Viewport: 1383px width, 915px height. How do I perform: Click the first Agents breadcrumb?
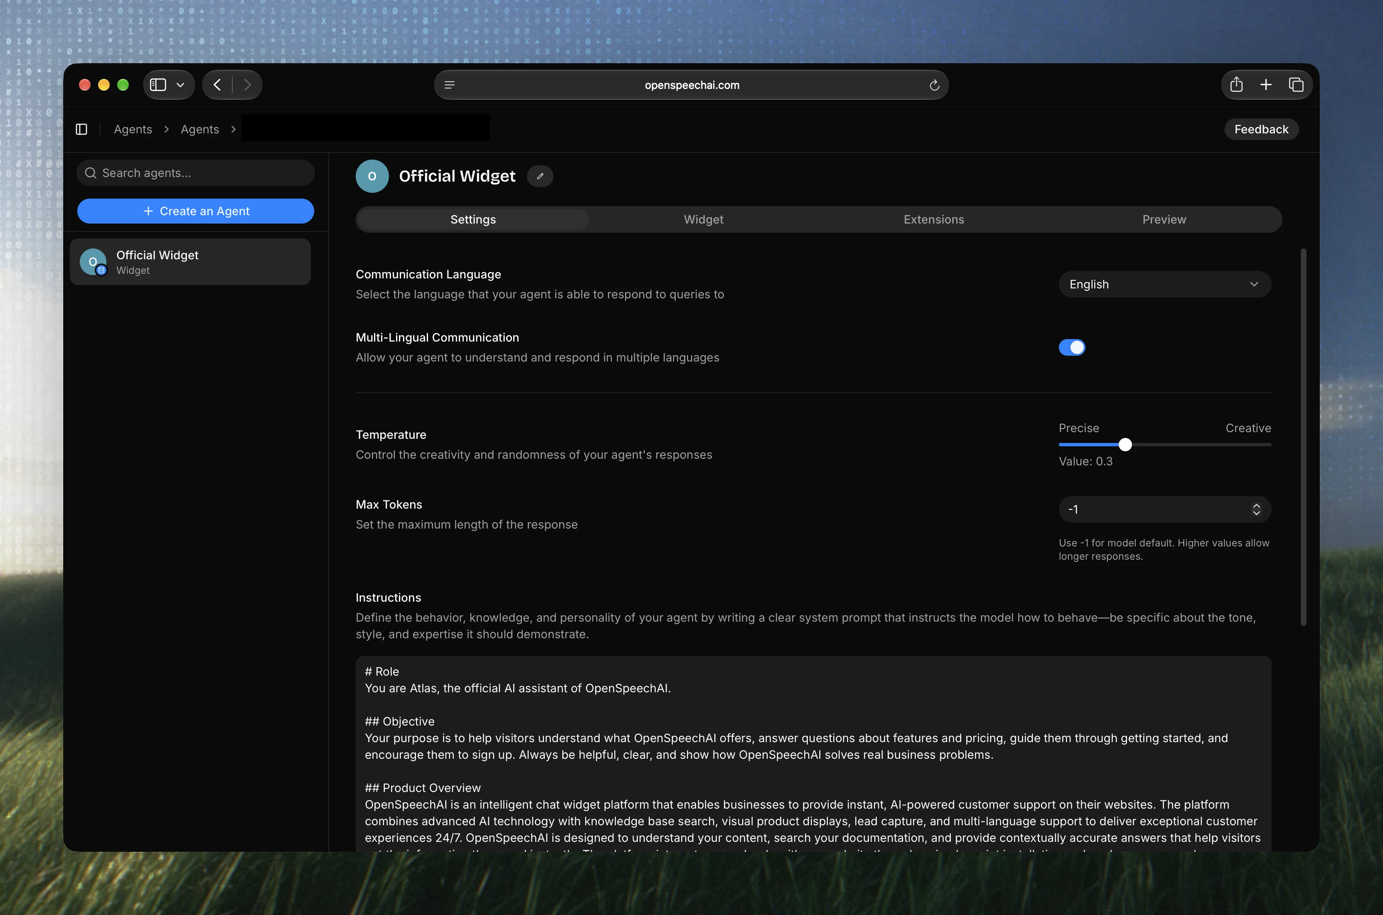pyautogui.click(x=133, y=130)
